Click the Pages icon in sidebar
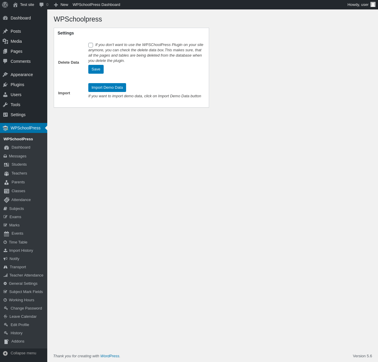This screenshot has height=362, width=378. pyautogui.click(x=5, y=51)
